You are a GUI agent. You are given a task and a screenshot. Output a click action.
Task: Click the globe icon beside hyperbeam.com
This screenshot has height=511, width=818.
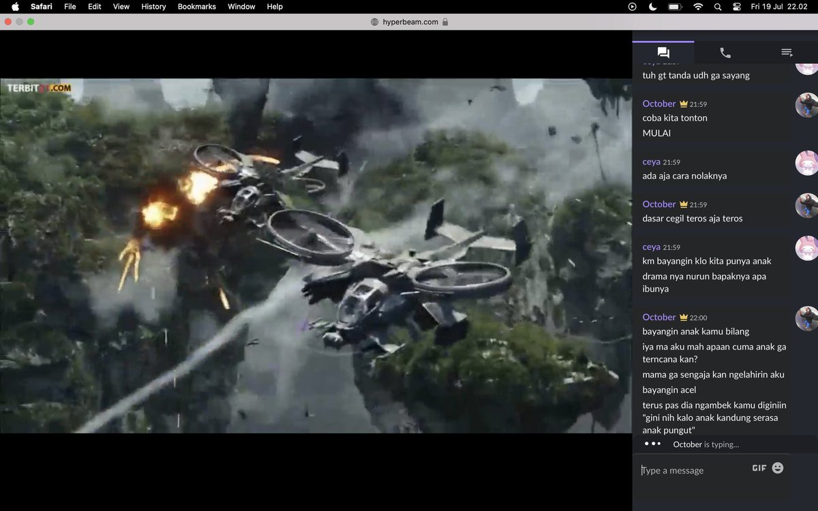tap(374, 22)
